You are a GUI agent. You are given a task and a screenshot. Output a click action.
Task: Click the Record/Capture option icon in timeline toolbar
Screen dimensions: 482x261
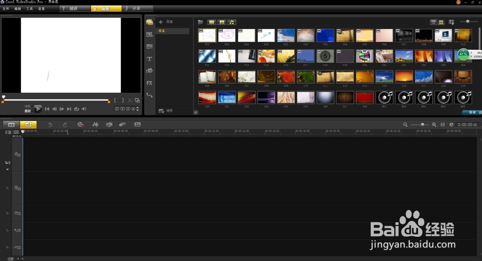pyautogui.click(x=80, y=124)
